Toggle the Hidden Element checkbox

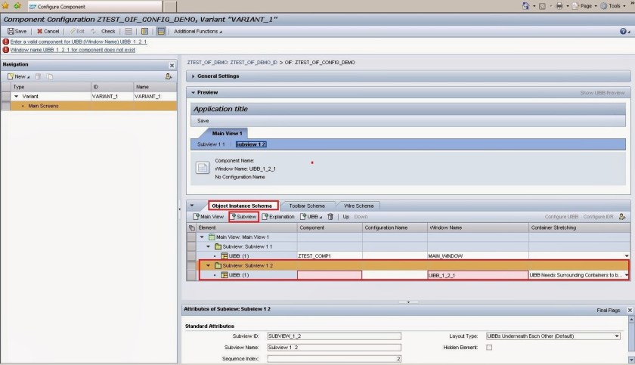(x=488, y=347)
